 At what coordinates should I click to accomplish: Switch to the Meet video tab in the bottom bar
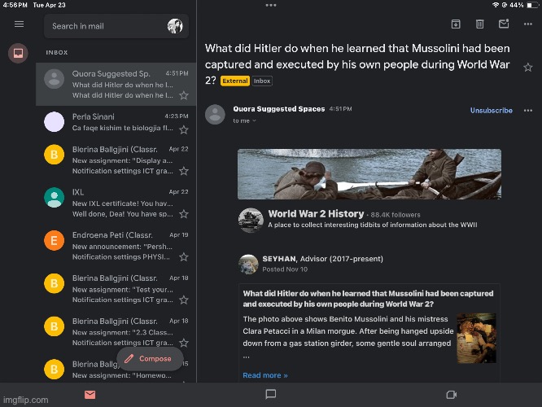[452, 395]
